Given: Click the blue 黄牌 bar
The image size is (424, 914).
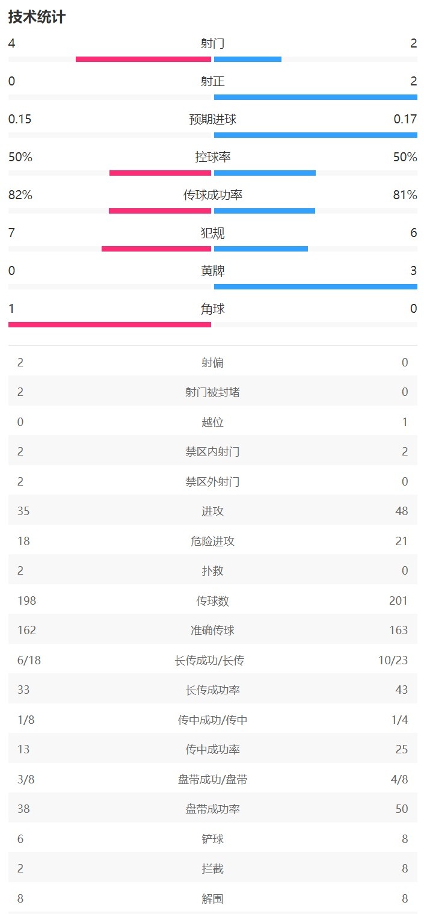Looking at the screenshot, I should coord(315,286).
